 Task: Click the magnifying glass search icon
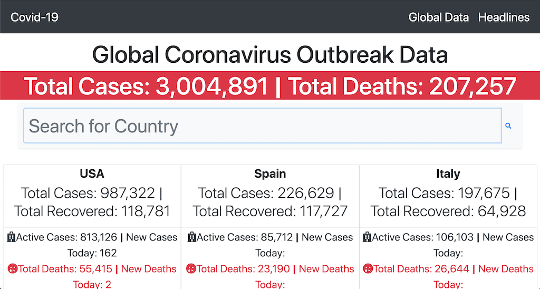click(x=508, y=126)
